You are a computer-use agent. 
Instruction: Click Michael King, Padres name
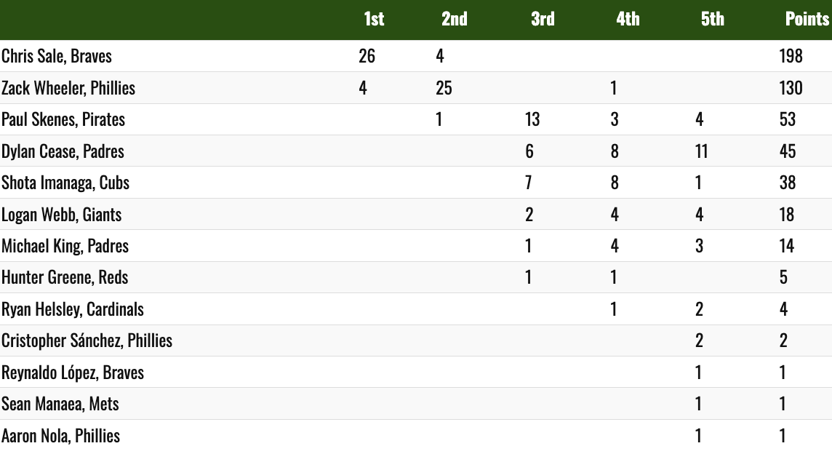pyautogui.click(x=65, y=246)
